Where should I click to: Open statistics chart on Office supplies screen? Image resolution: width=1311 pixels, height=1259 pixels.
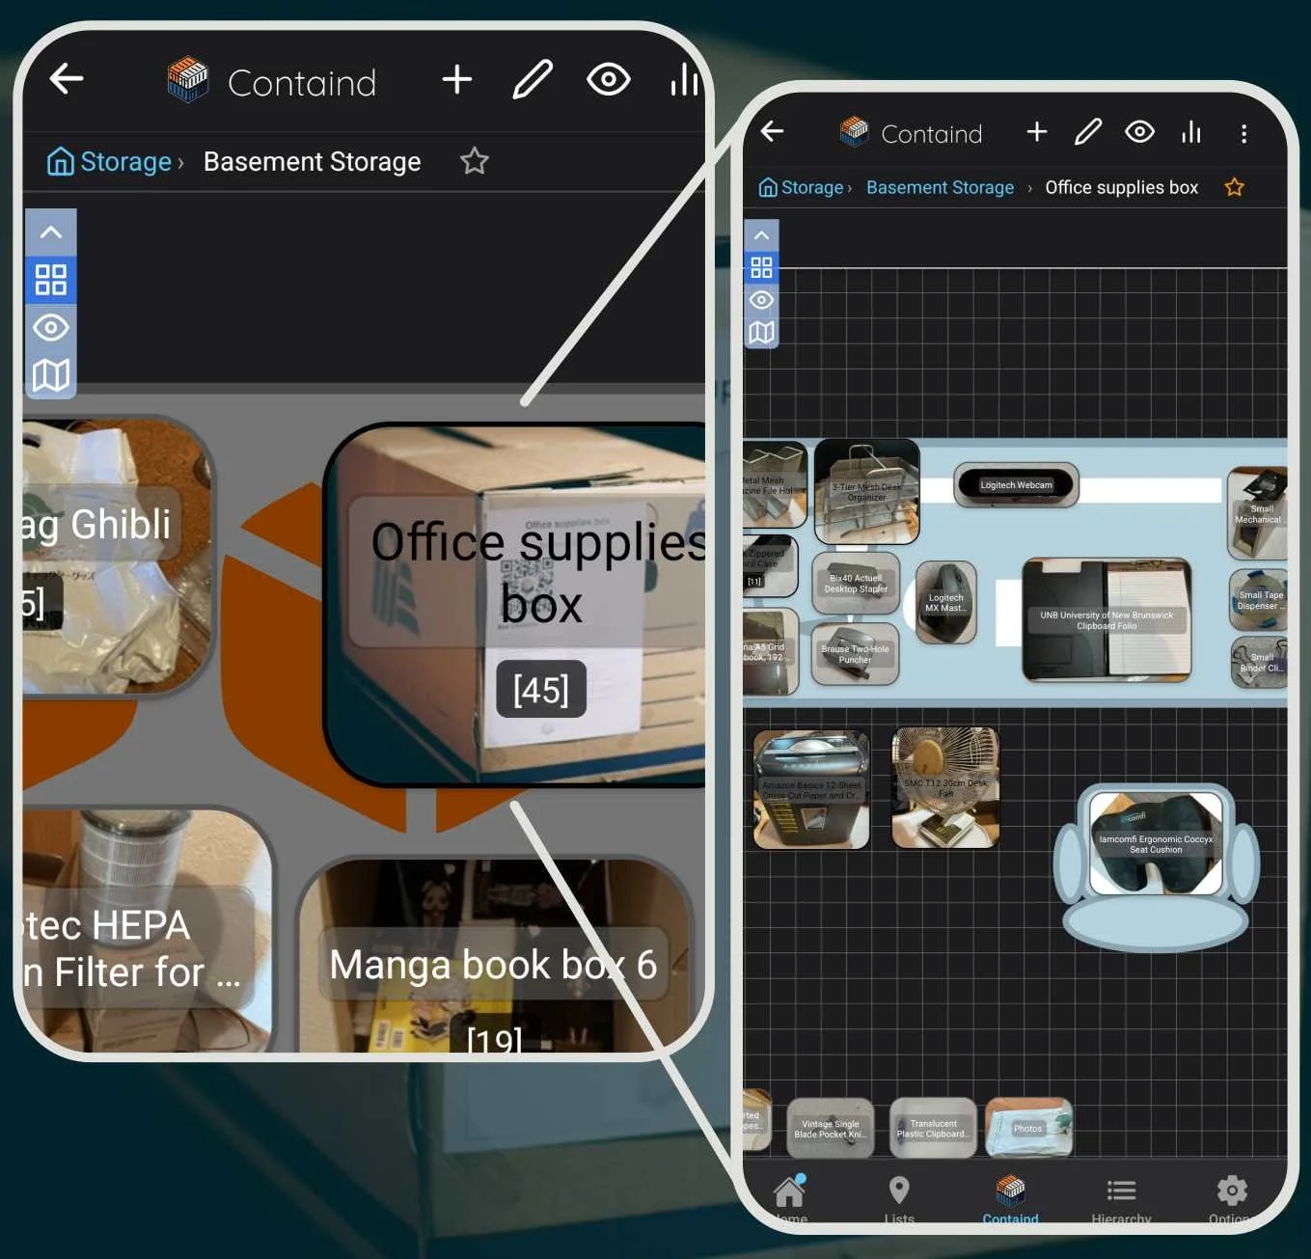tap(1192, 131)
